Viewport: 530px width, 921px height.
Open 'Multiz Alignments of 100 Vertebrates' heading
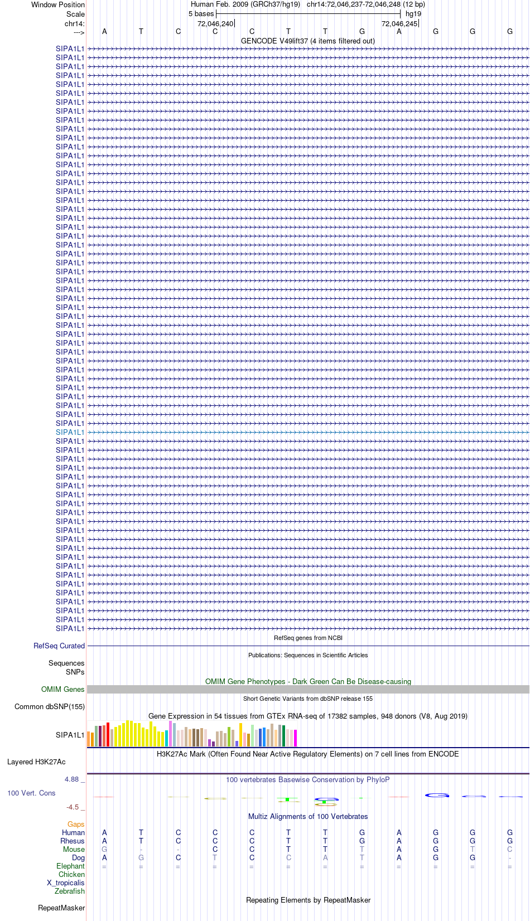[x=308, y=816]
